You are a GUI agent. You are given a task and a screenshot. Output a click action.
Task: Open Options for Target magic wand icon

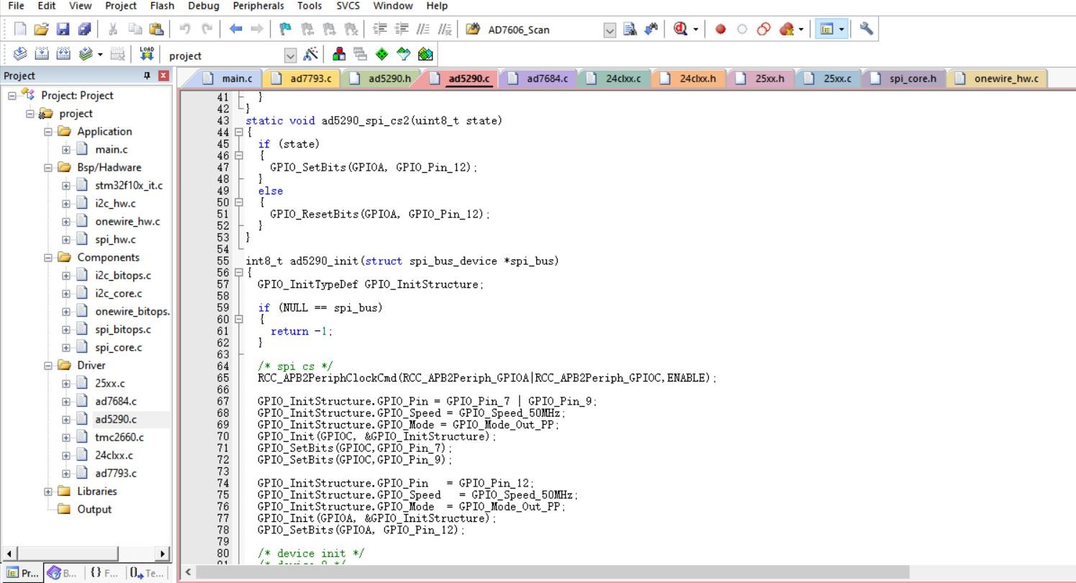point(311,54)
